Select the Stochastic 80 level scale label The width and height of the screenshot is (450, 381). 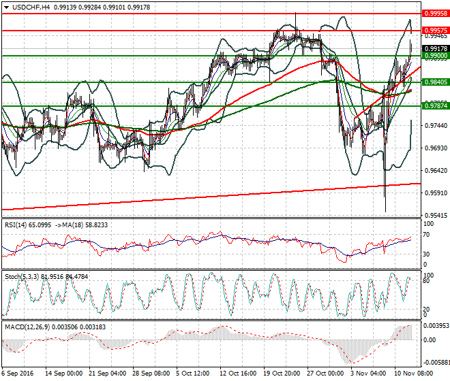click(x=426, y=281)
